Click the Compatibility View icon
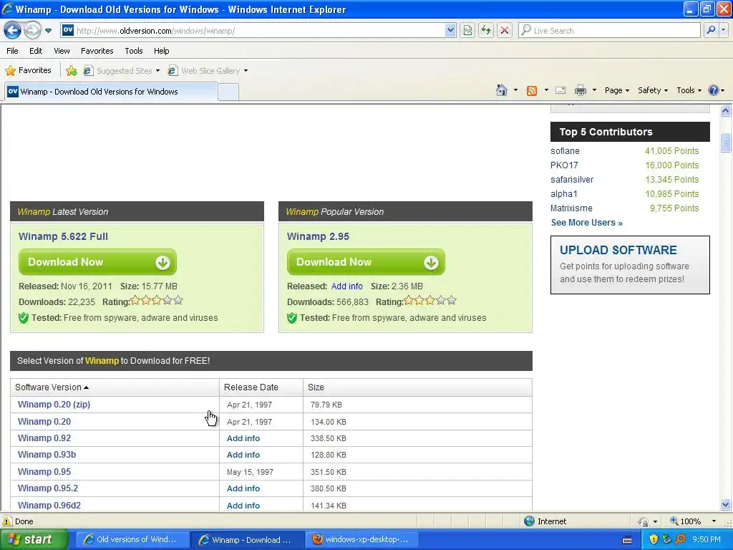The width and height of the screenshot is (733, 550). [467, 31]
